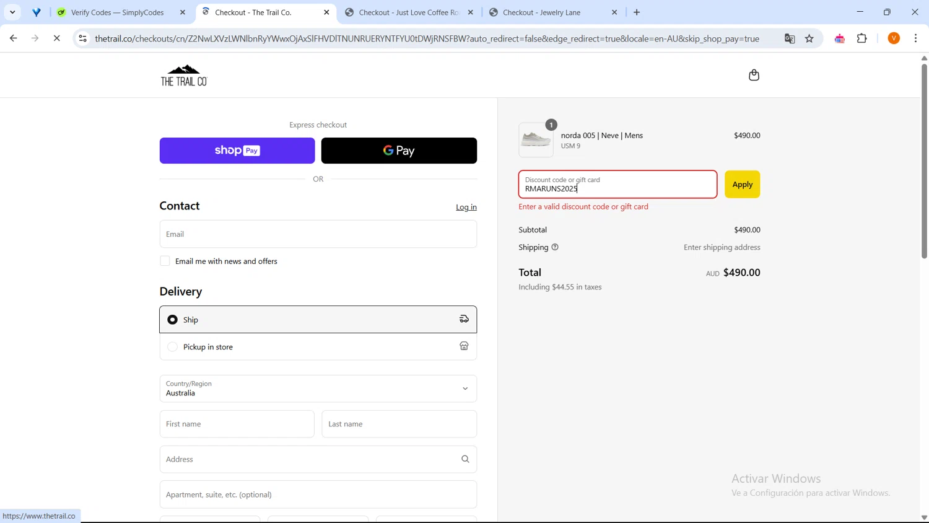Close the Just Love Coffee checkout tab

[x=471, y=12]
